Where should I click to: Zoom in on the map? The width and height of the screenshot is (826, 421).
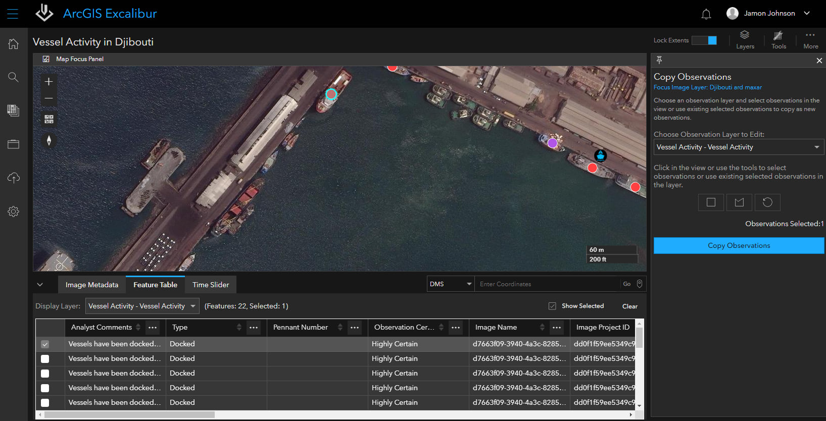coord(49,82)
